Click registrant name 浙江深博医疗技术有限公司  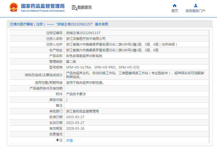pyautogui.click(x=86, y=38)
